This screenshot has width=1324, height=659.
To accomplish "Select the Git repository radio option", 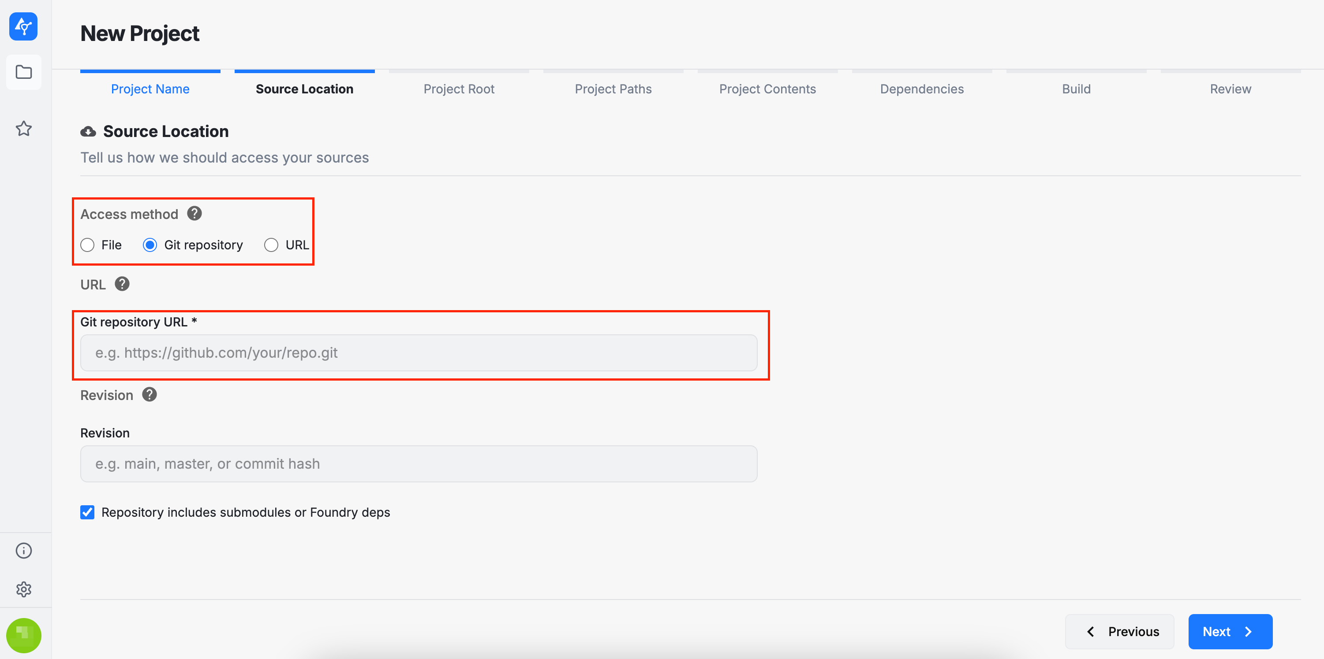I will click(150, 245).
